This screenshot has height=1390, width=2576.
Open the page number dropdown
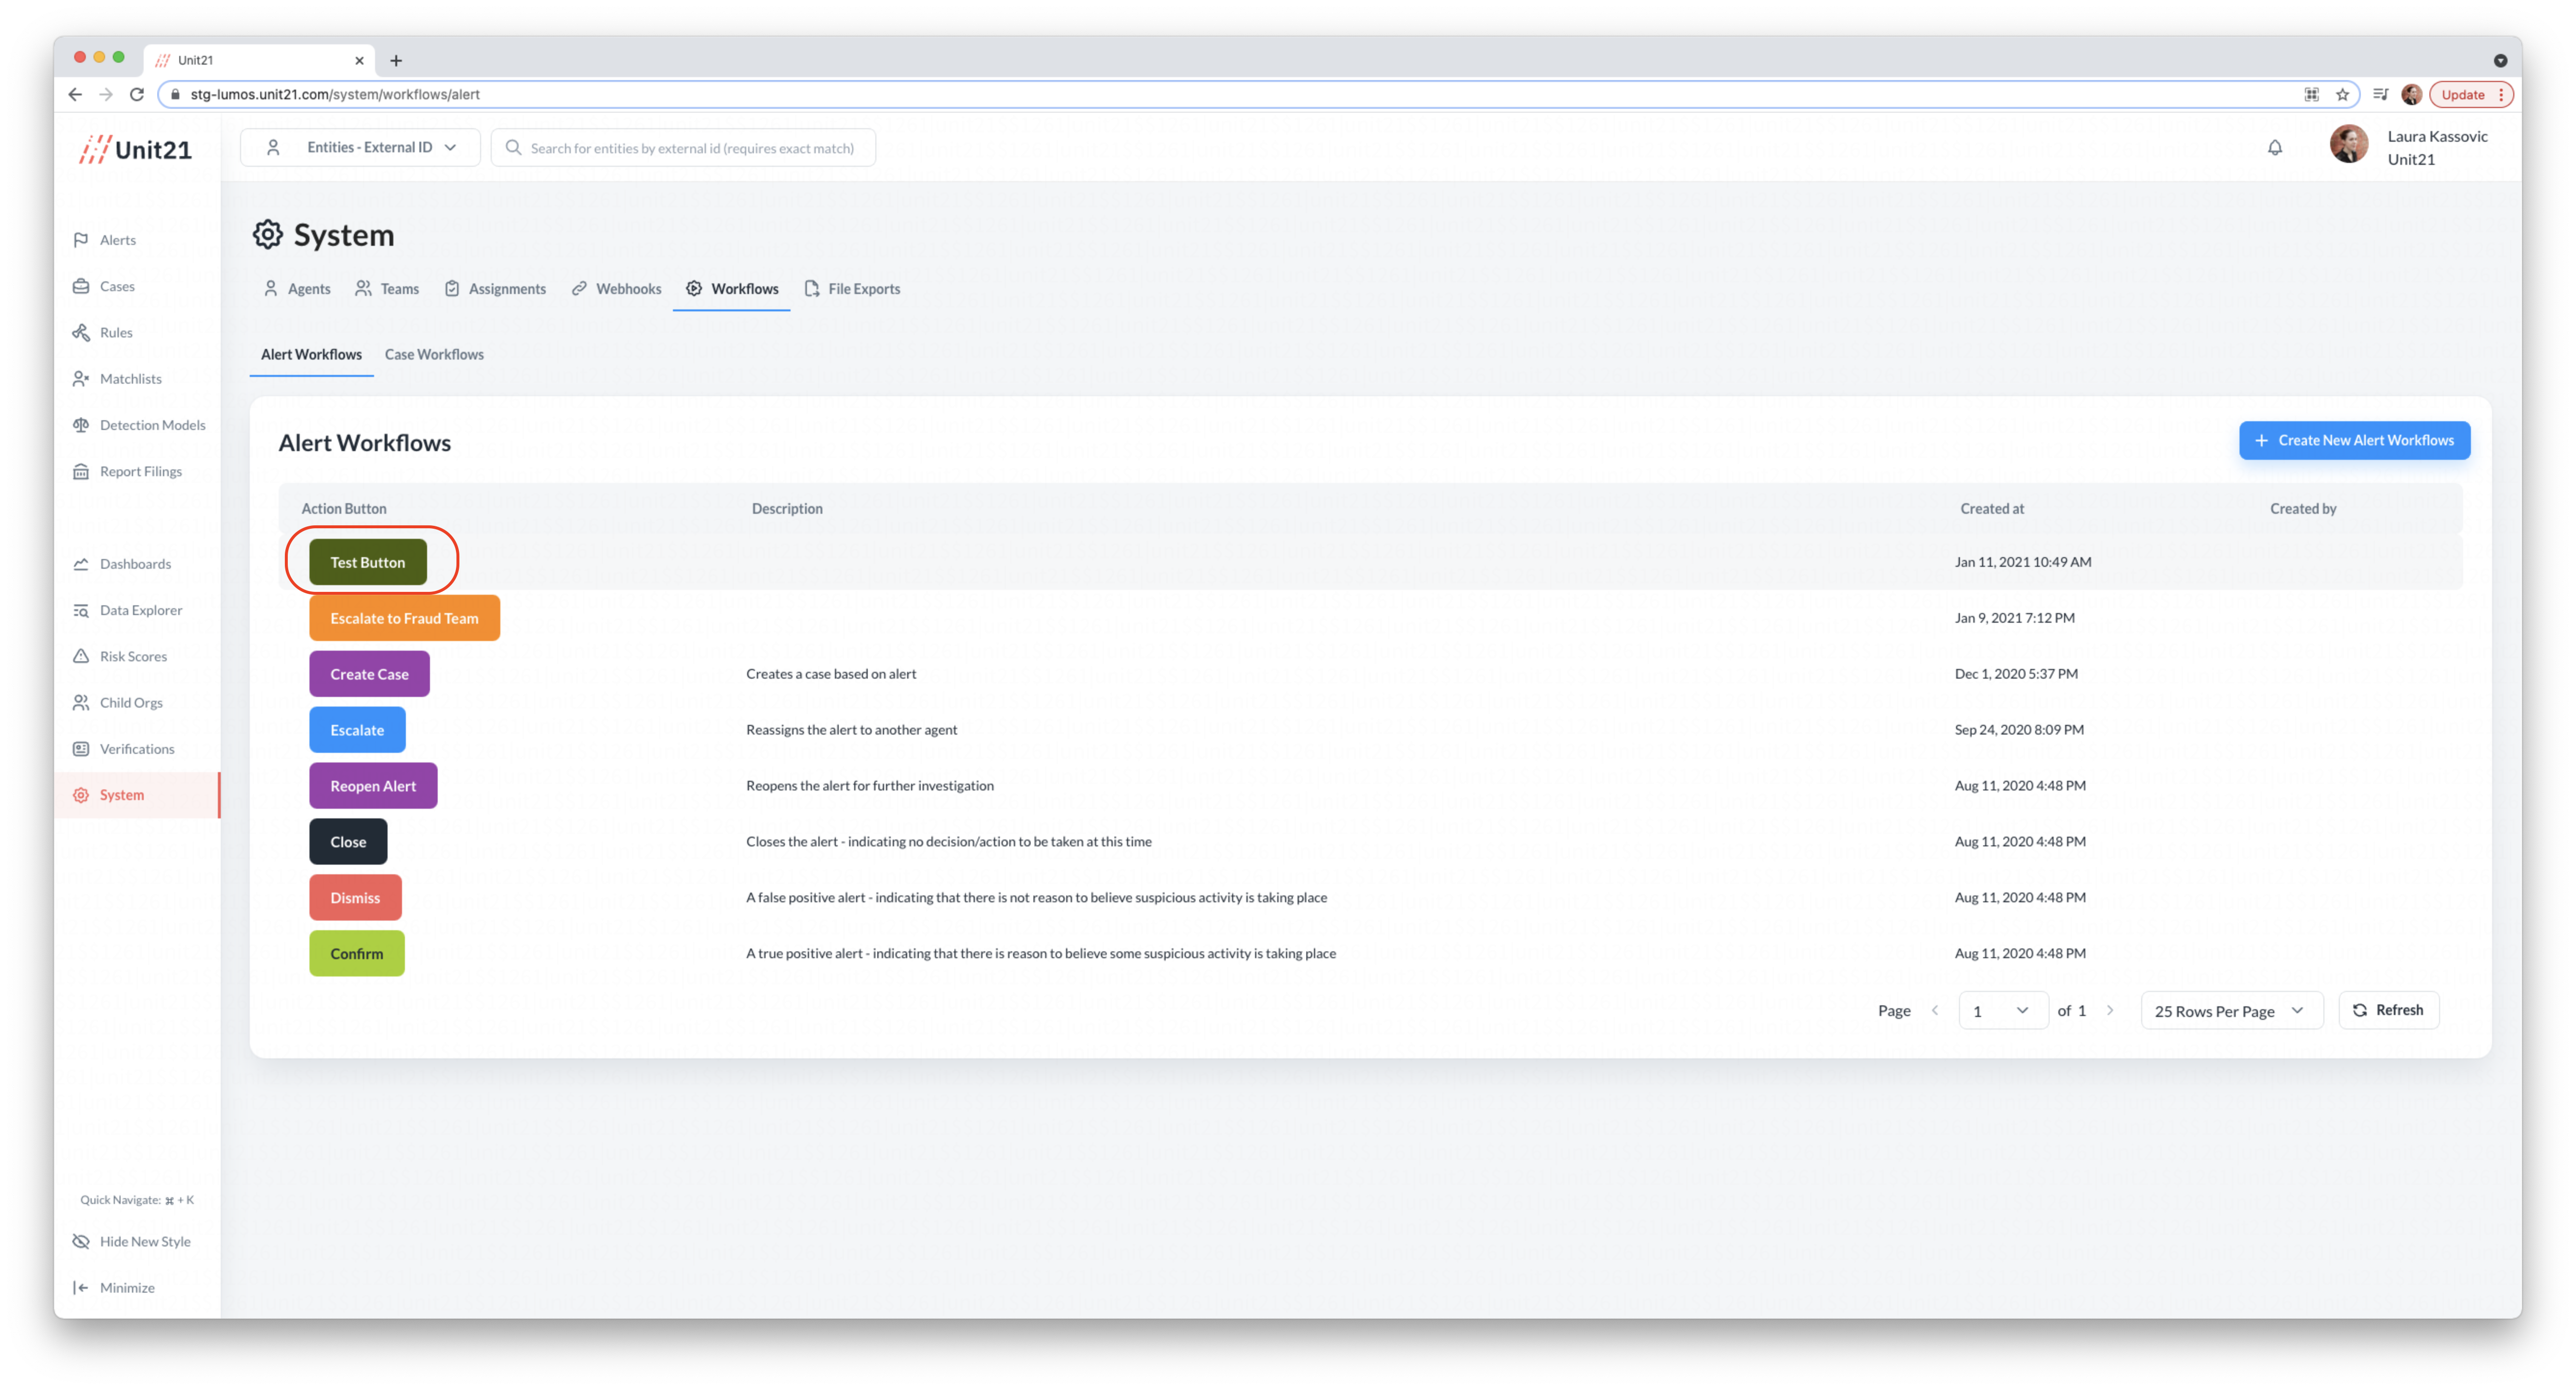pos(2002,1010)
